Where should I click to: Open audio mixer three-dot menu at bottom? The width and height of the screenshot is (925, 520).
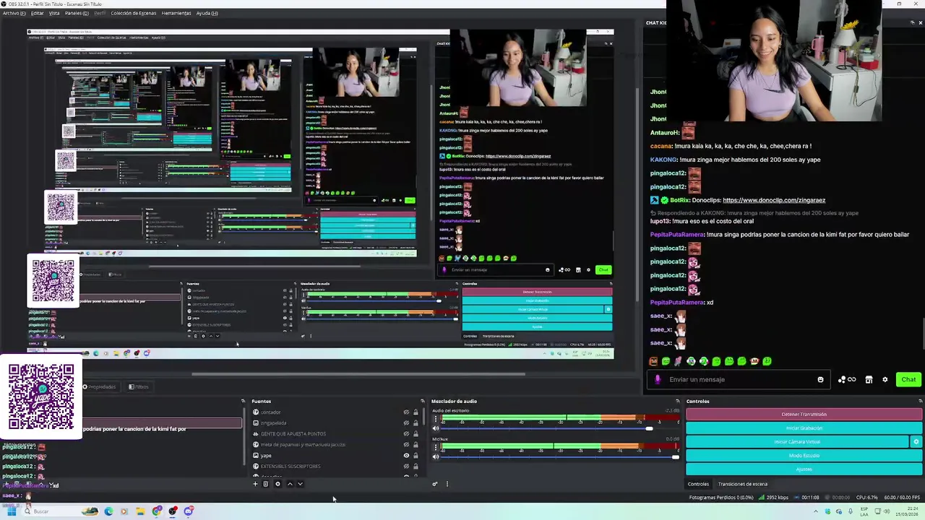[x=447, y=484]
